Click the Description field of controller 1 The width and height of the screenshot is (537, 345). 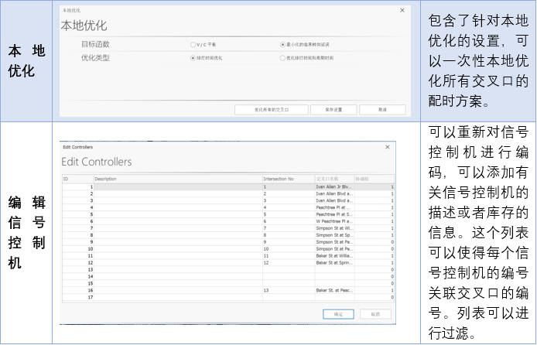(x=178, y=186)
